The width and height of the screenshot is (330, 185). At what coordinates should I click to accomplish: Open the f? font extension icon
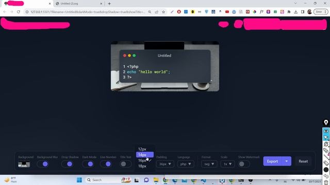261,12
